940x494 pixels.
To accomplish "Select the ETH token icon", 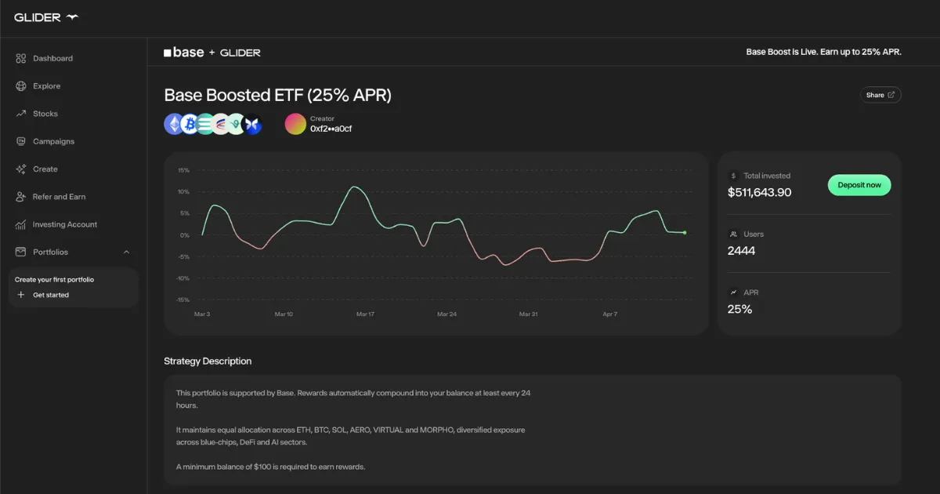I will (x=174, y=123).
